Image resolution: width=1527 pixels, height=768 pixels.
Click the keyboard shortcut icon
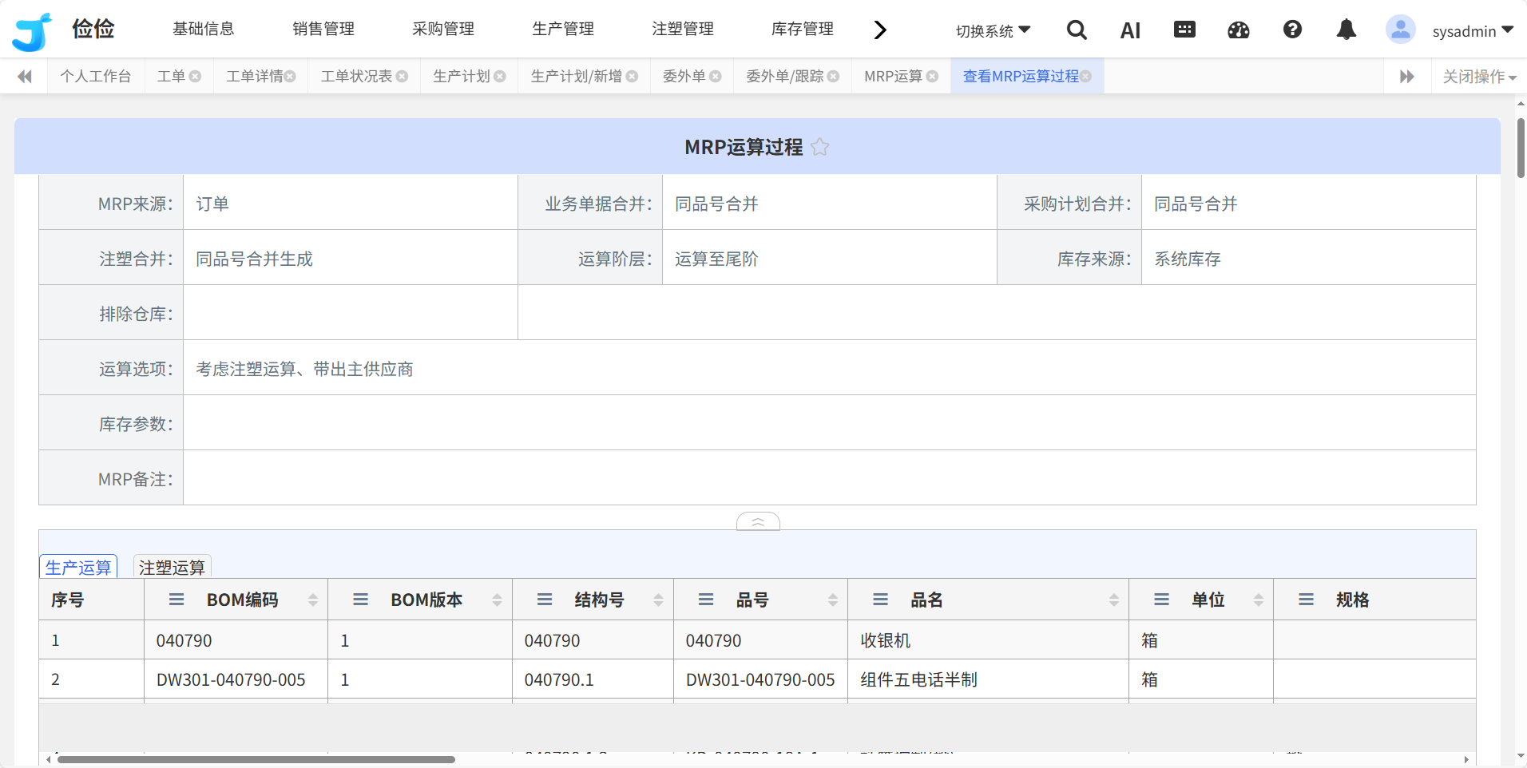(1184, 30)
